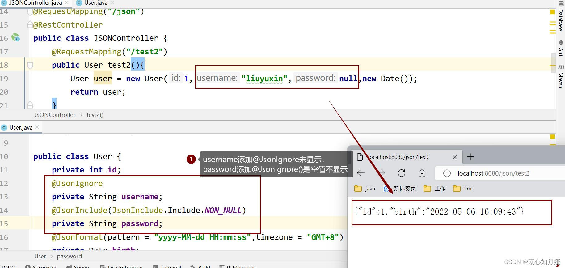Click the "liuyuxin" string literal

(264, 79)
